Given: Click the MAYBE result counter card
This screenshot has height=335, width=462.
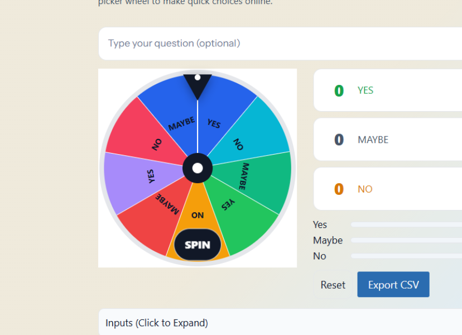Looking at the screenshot, I should point(388,140).
